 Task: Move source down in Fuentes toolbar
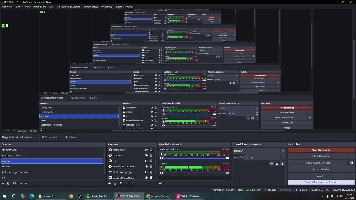[x=132, y=183]
